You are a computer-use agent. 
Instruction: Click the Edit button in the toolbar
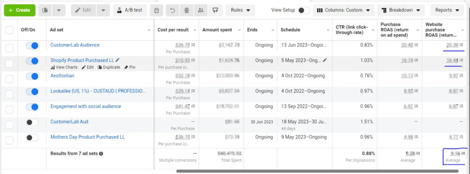[84, 10]
